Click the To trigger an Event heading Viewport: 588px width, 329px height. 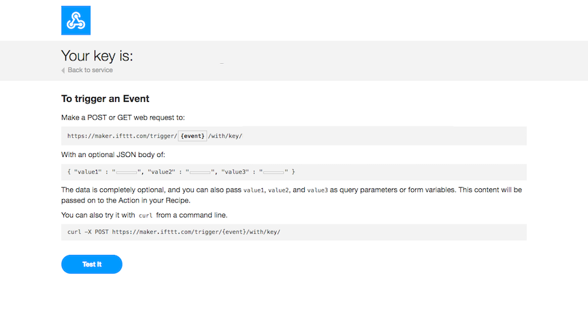105,99
